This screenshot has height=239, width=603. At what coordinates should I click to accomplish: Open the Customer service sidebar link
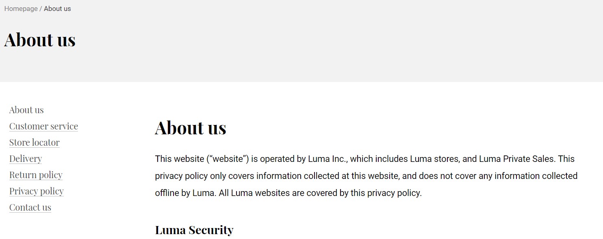coord(43,126)
